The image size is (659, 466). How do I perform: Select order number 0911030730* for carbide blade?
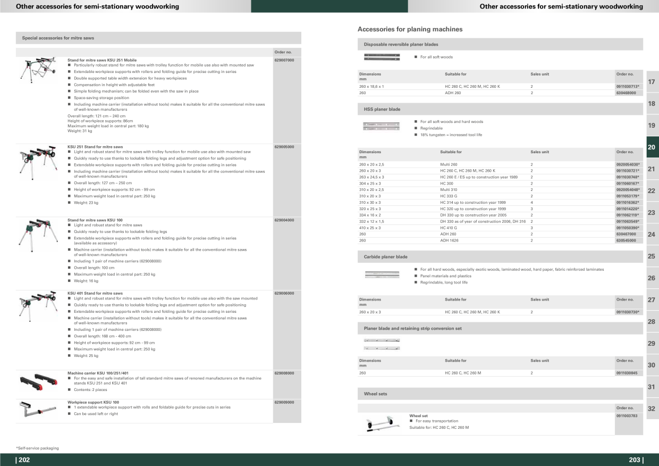pyautogui.click(x=628, y=312)
